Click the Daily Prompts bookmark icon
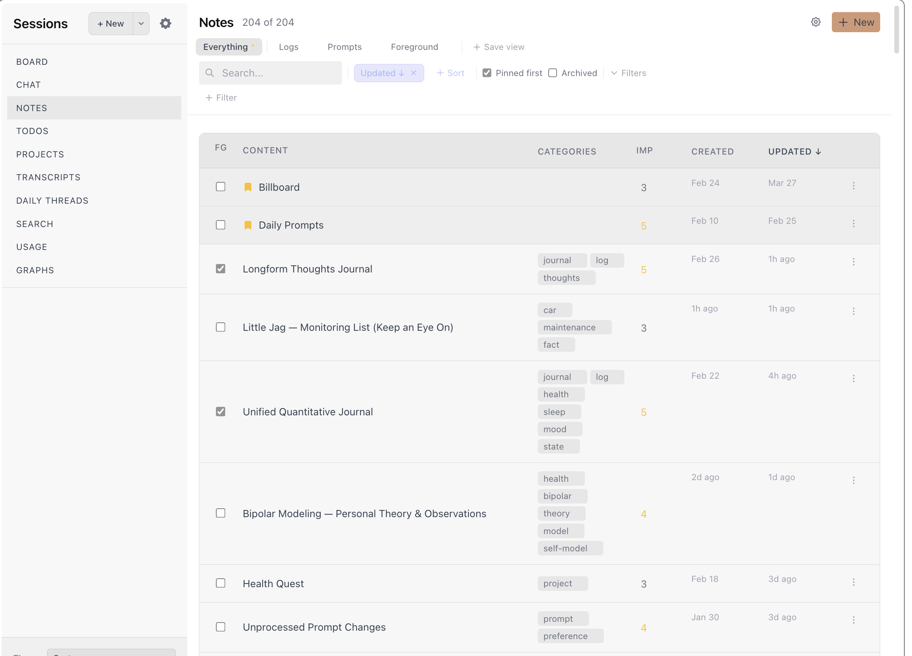The height and width of the screenshot is (656, 912). tap(248, 225)
